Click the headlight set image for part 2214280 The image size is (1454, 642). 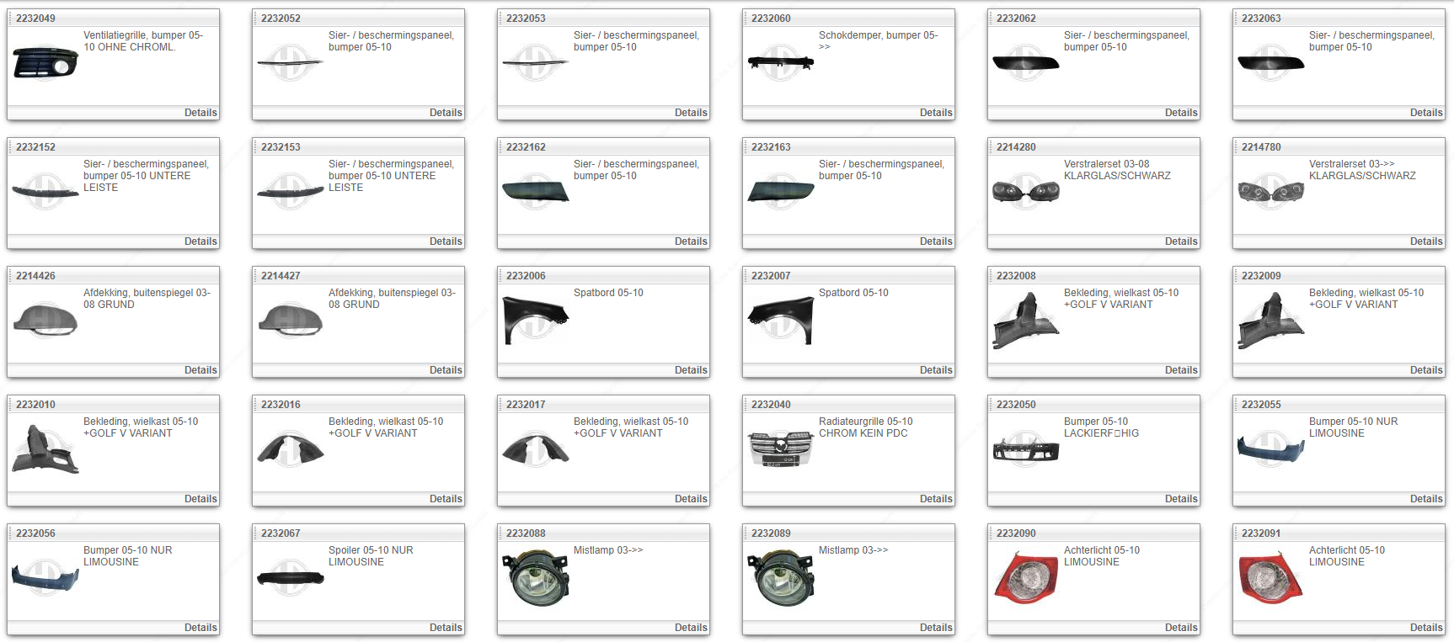(1025, 192)
